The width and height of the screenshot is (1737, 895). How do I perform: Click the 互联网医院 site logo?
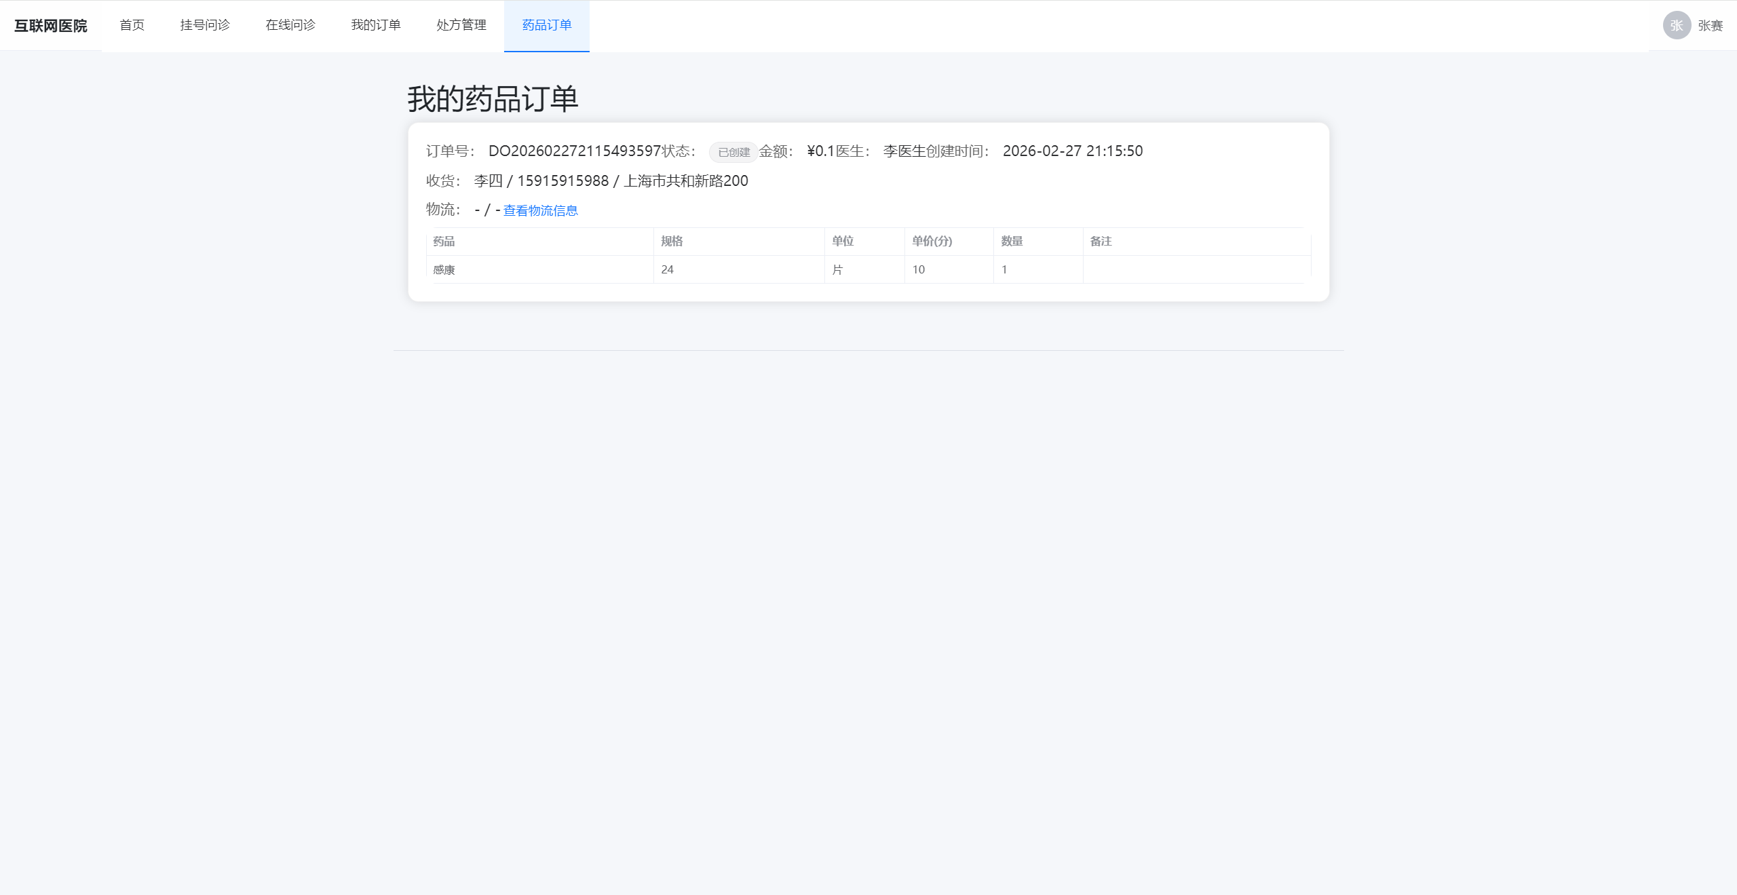[x=51, y=26]
